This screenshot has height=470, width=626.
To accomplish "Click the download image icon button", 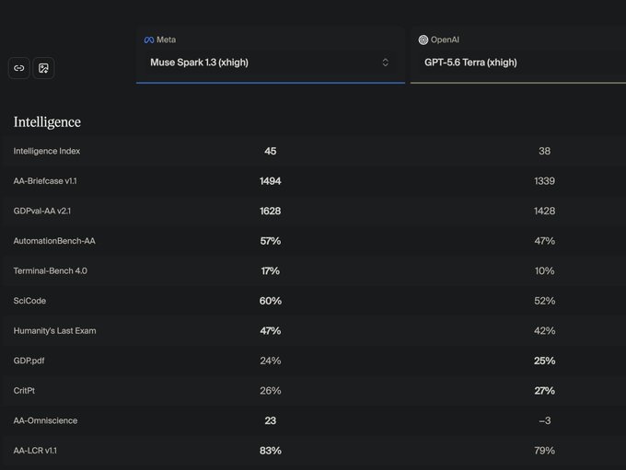I will click(x=43, y=68).
